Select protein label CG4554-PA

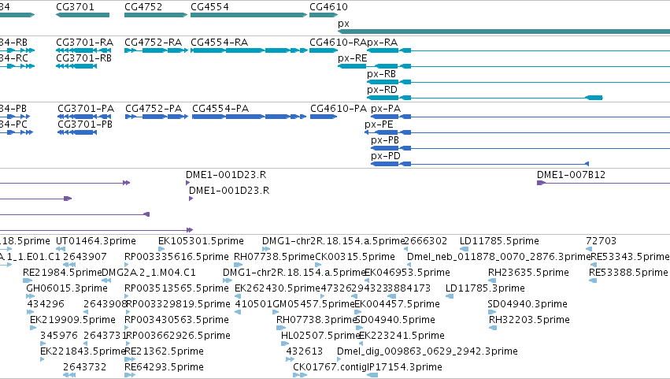click(220, 109)
